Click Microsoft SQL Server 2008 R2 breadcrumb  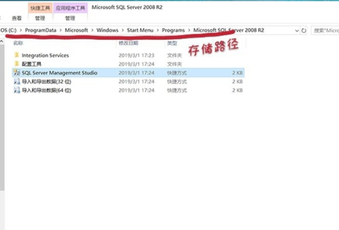click(229, 31)
